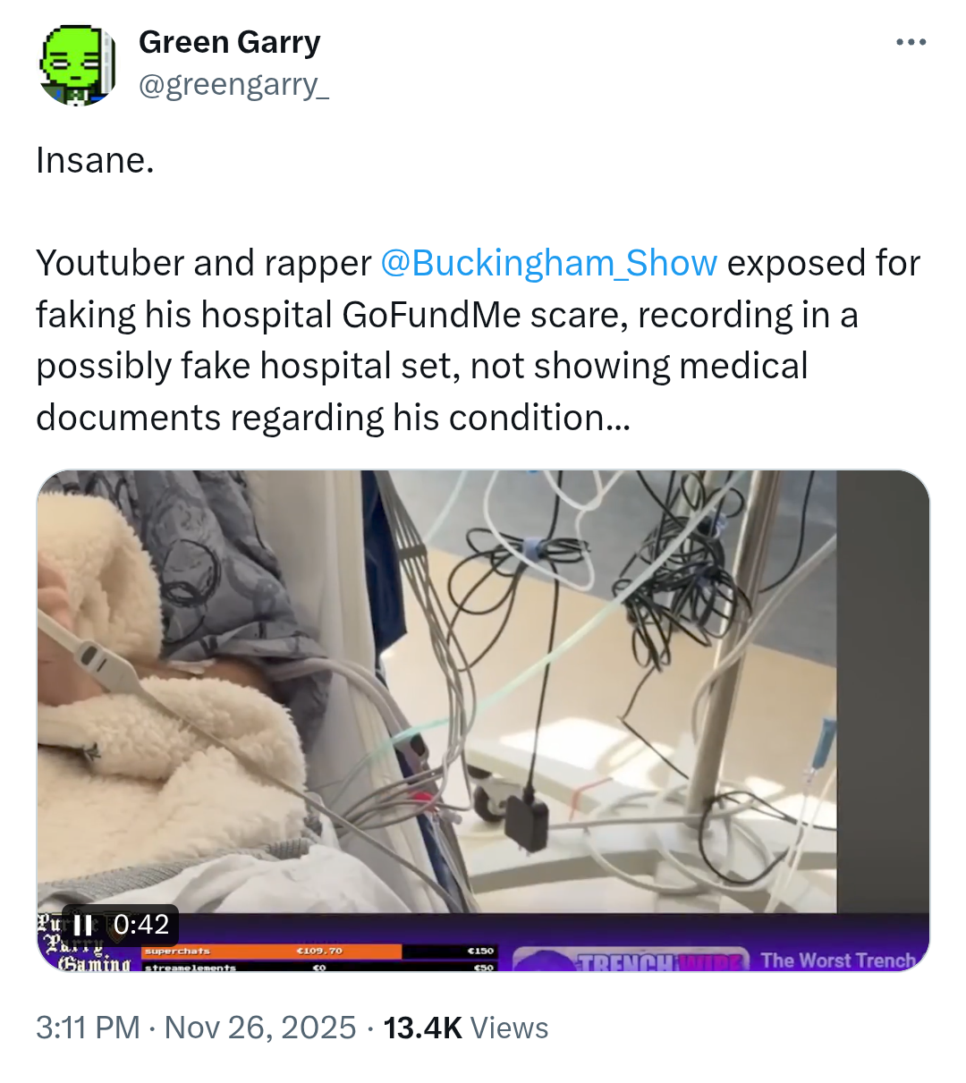Click the streamelements bar label
The height and width of the screenshot is (1083, 966).
point(190,968)
